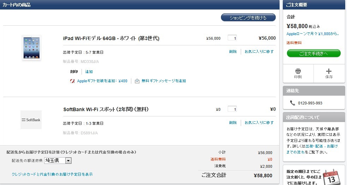This screenshot has width=347, height=185.
Task: Click the 保存 label under plus
Action: click(329, 77)
